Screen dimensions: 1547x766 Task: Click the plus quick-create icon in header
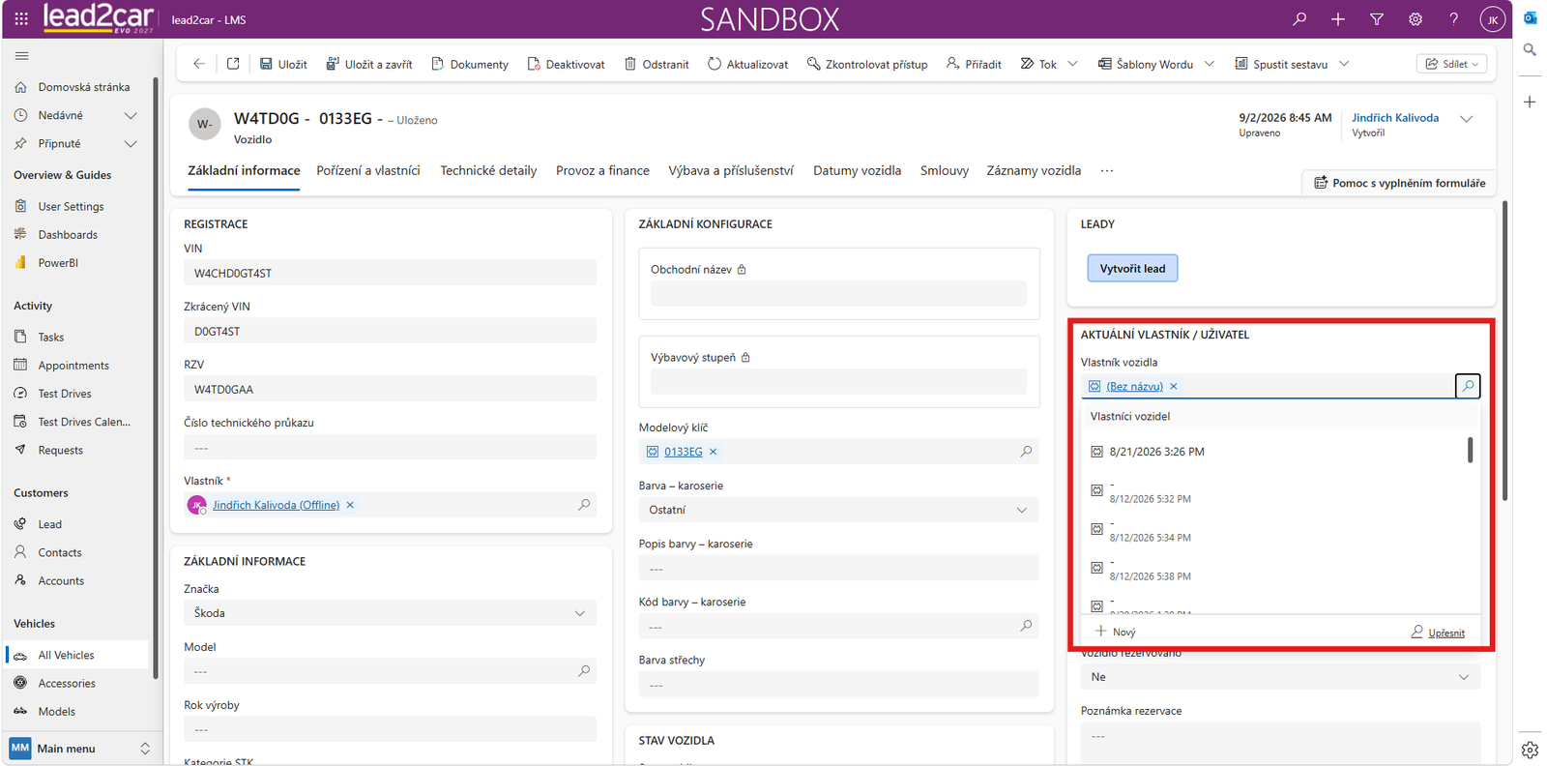pyautogui.click(x=1338, y=19)
